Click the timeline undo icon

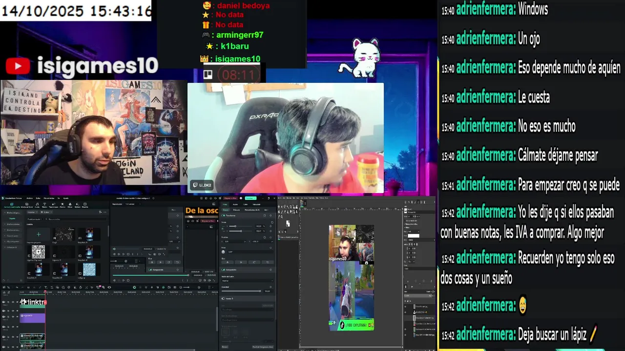[x=17, y=287]
